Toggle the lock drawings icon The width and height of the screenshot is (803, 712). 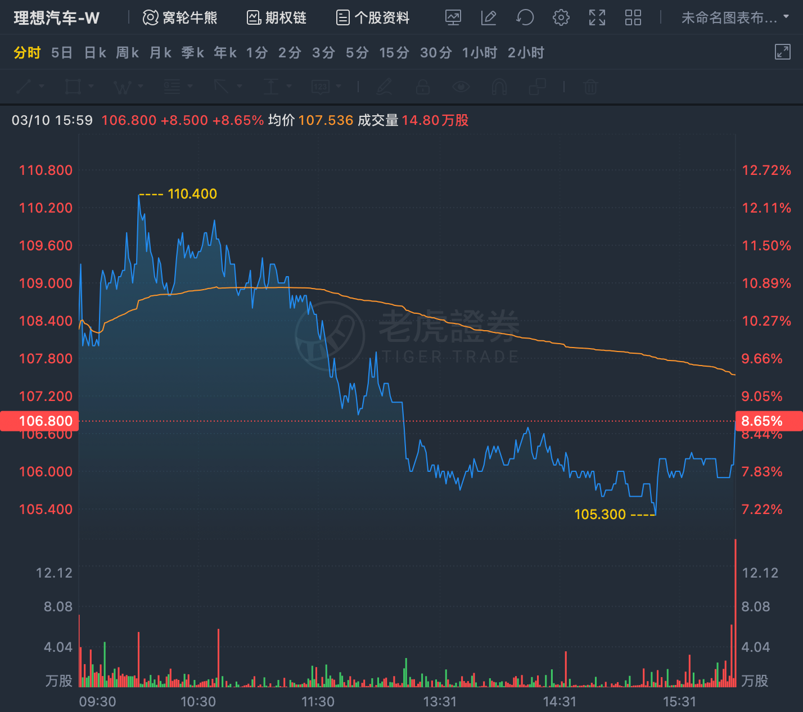pyautogui.click(x=423, y=87)
